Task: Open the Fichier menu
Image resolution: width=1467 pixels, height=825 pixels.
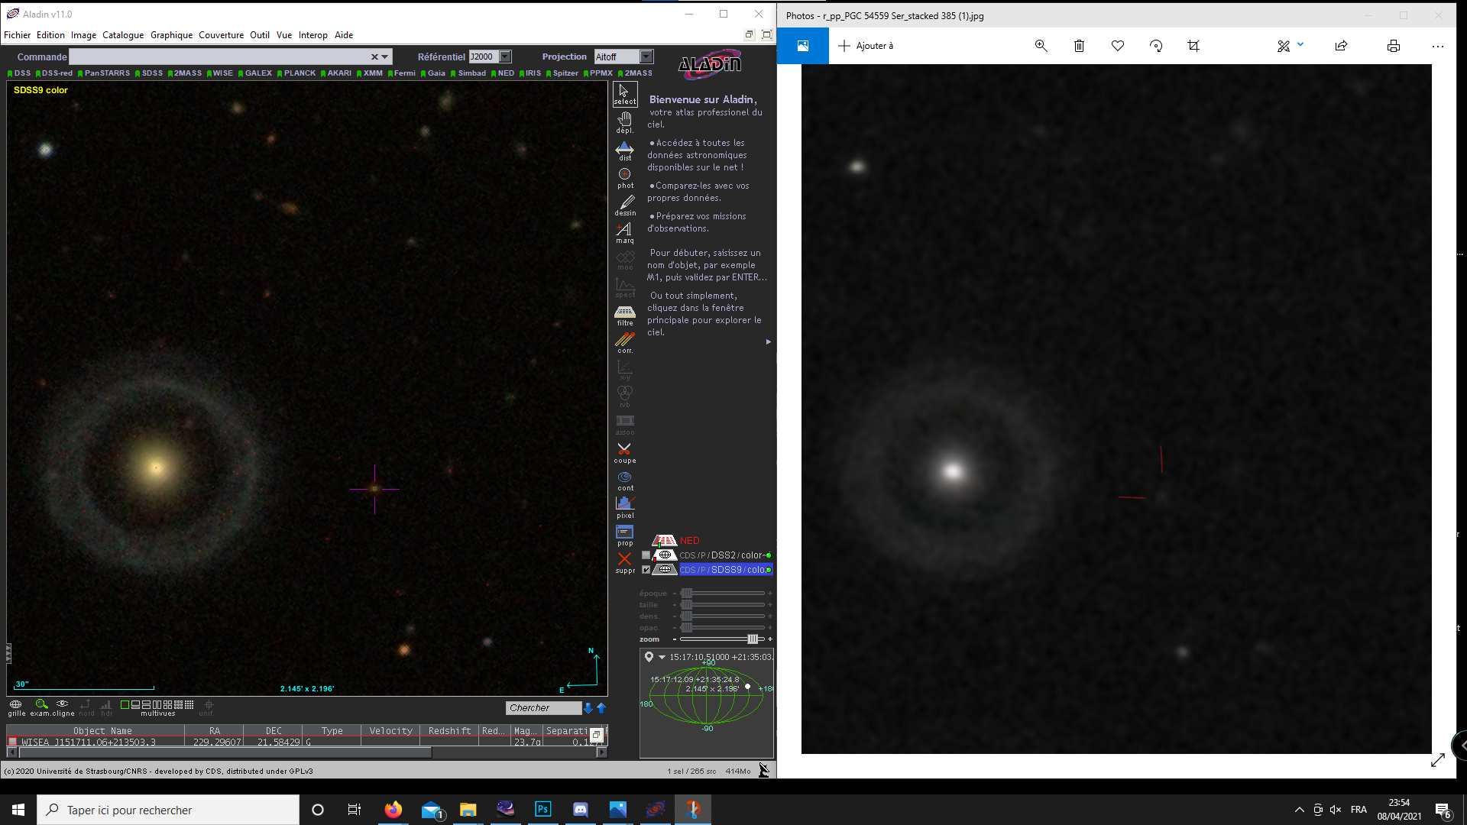Action: point(17,35)
